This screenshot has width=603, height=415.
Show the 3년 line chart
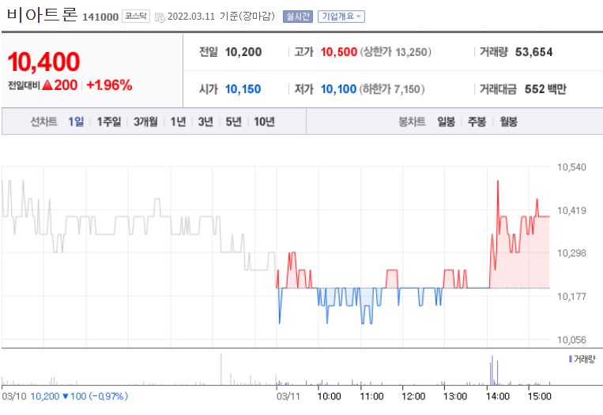pos(205,122)
